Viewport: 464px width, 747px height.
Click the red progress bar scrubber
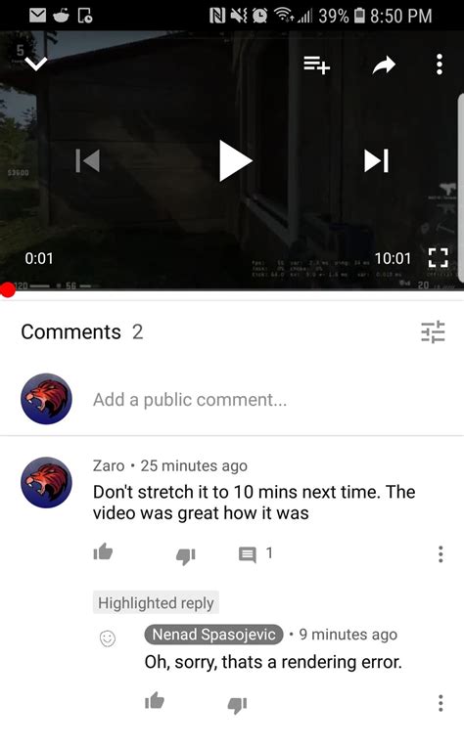pyautogui.click(x=8, y=289)
